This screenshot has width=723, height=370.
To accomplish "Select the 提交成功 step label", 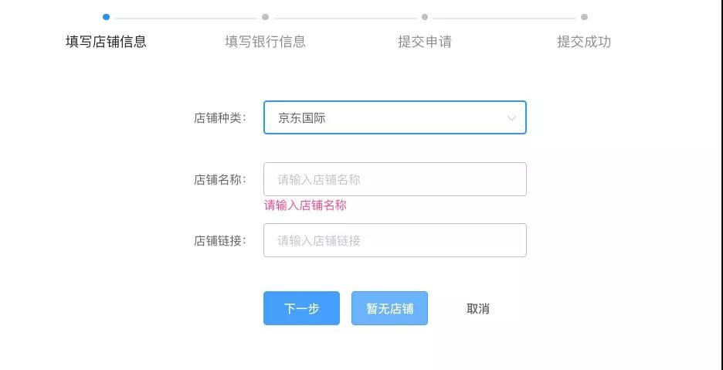I will click(x=584, y=42).
